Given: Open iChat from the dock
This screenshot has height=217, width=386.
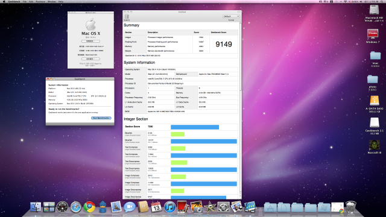Looking at the screenshot, I should pyautogui.click(x=130, y=207).
